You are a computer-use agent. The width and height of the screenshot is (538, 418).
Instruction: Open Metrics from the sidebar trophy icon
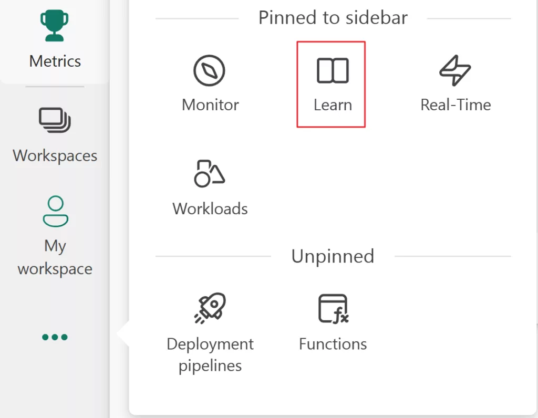(54, 26)
